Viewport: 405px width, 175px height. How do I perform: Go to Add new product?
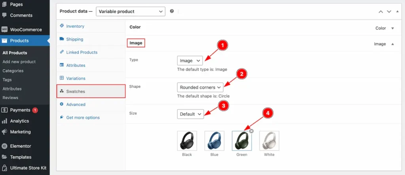tap(19, 62)
